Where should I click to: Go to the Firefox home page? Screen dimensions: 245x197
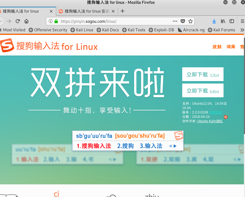point(26,21)
